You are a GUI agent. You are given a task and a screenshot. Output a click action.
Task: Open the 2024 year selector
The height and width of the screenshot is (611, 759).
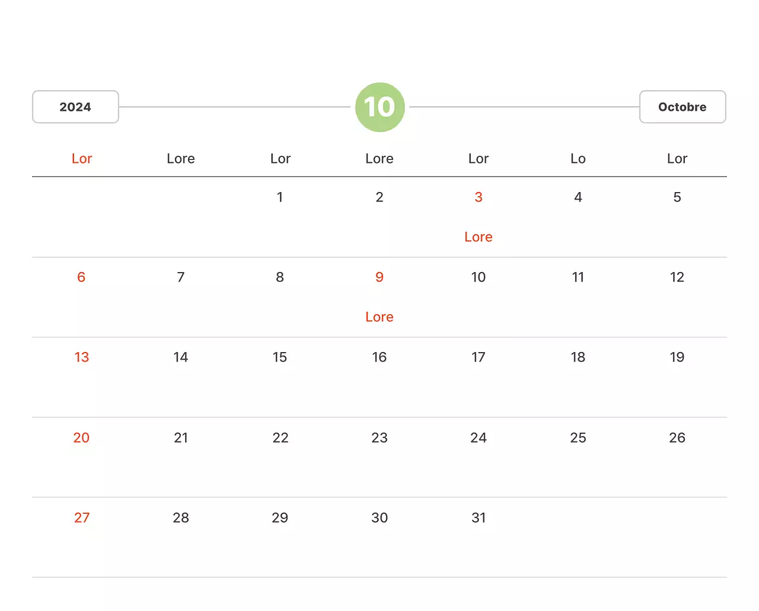pyautogui.click(x=75, y=107)
